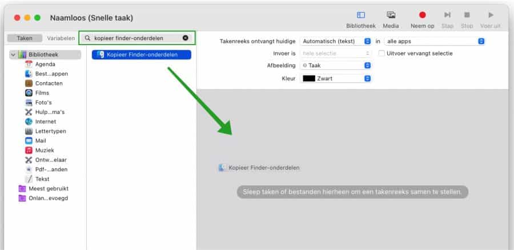The width and height of the screenshot is (514, 250).
Task: Open the Automatisch (tekst) input type dropdown
Action: pos(336,41)
